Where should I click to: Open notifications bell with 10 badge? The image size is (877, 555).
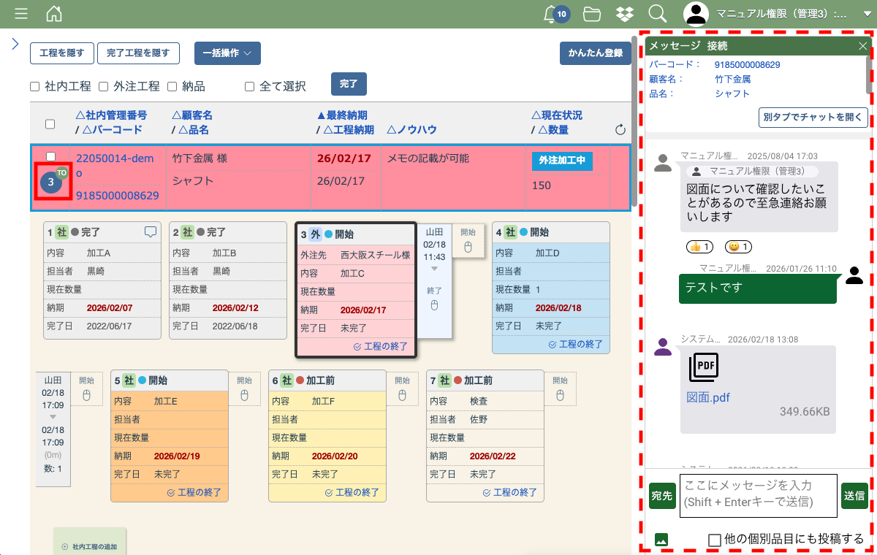coord(552,14)
